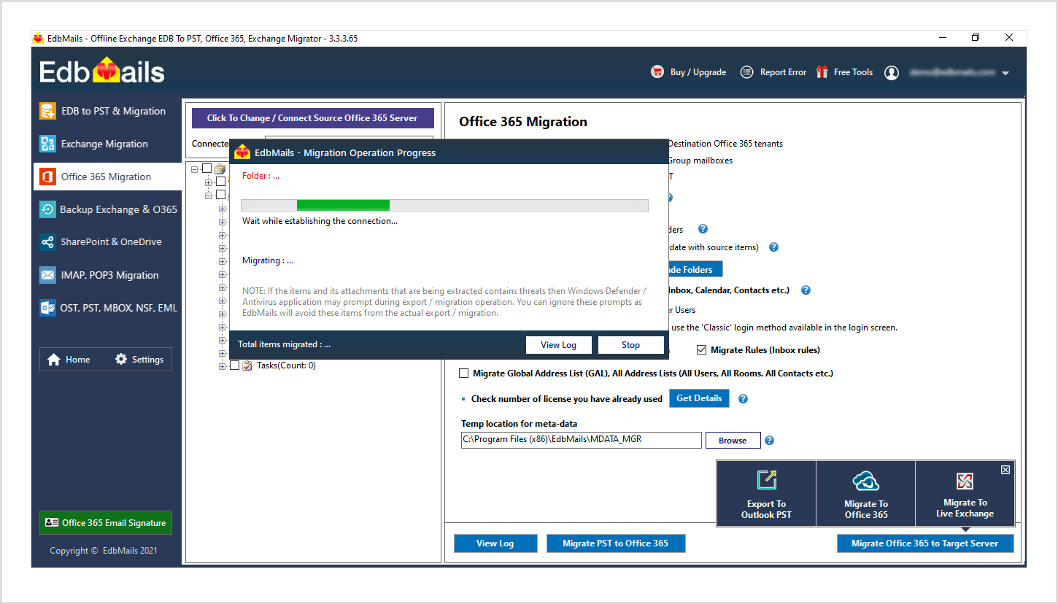
Task: Switch to Exchange Migration
Action: (x=107, y=144)
